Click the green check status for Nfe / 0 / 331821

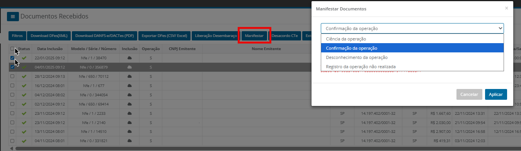[24, 141]
